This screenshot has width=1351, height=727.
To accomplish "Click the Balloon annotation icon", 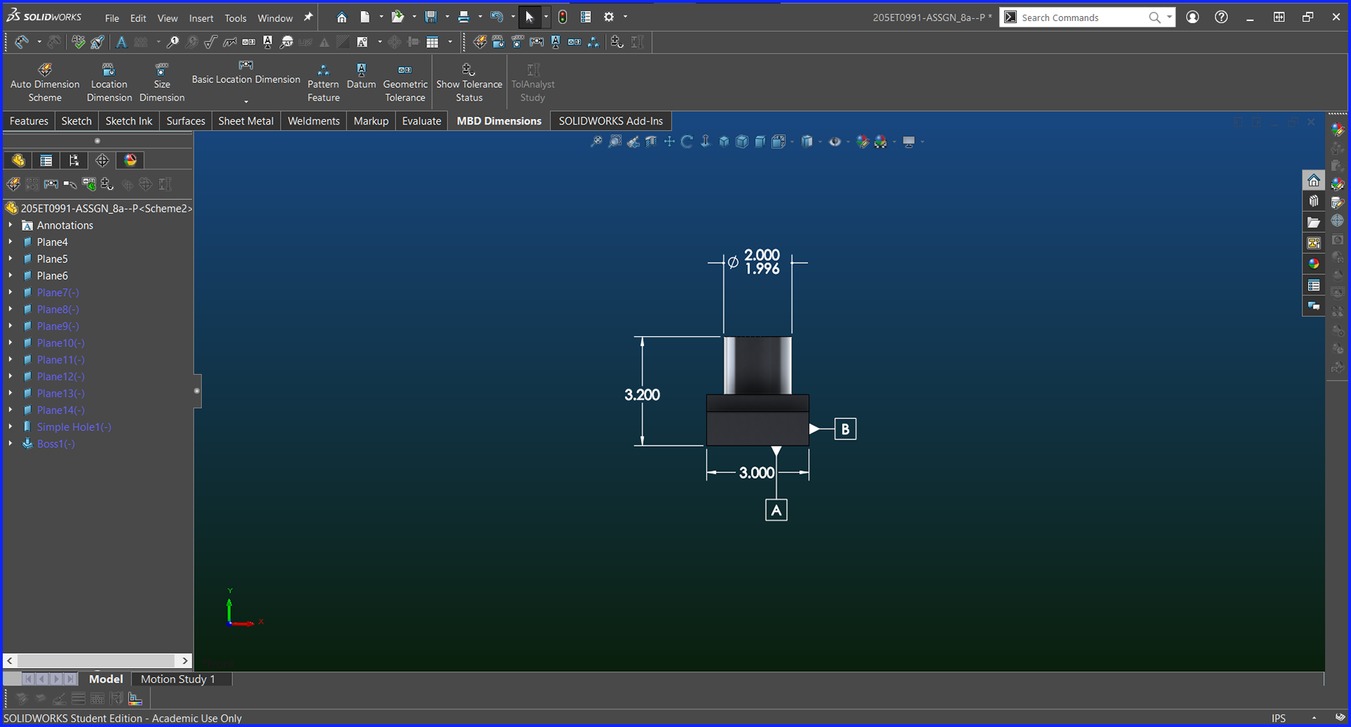I will pos(172,42).
